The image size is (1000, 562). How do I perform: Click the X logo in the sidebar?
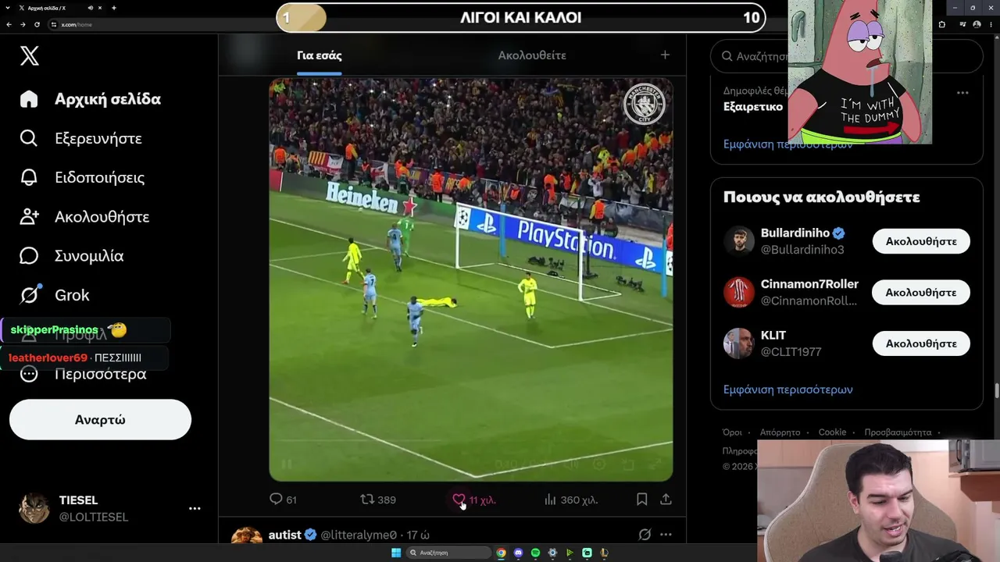(x=30, y=55)
